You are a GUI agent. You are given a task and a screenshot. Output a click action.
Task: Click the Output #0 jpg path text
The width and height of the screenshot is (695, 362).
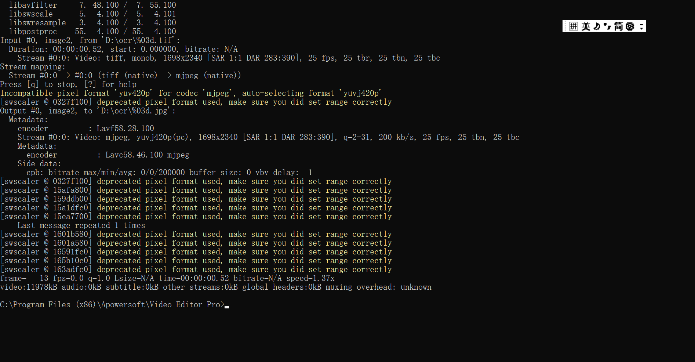click(87, 111)
